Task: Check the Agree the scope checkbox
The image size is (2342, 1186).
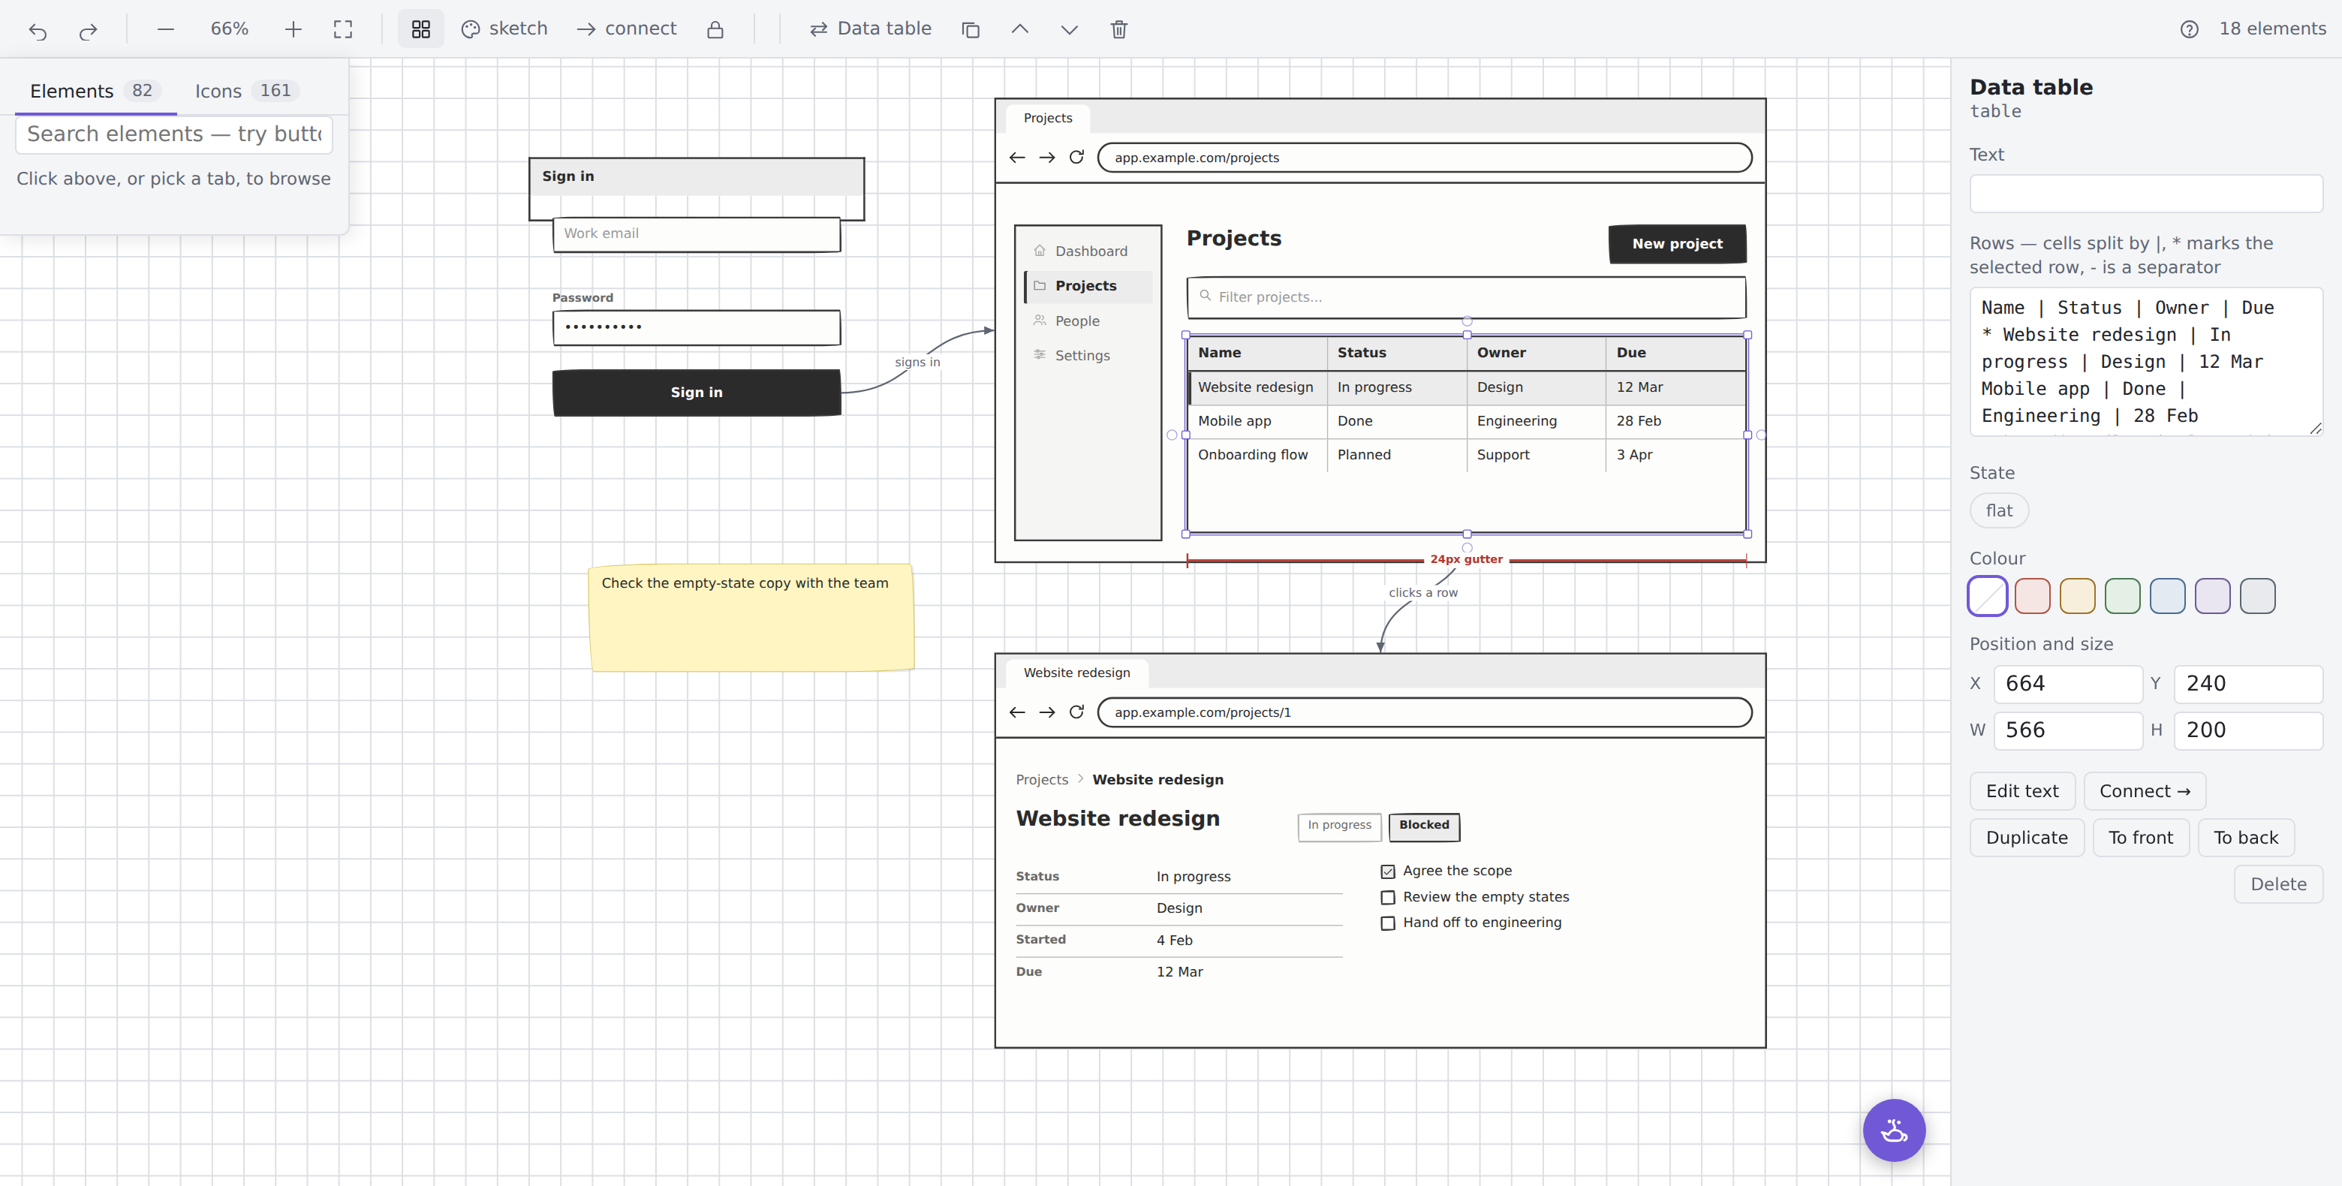Action: (x=1387, y=871)
